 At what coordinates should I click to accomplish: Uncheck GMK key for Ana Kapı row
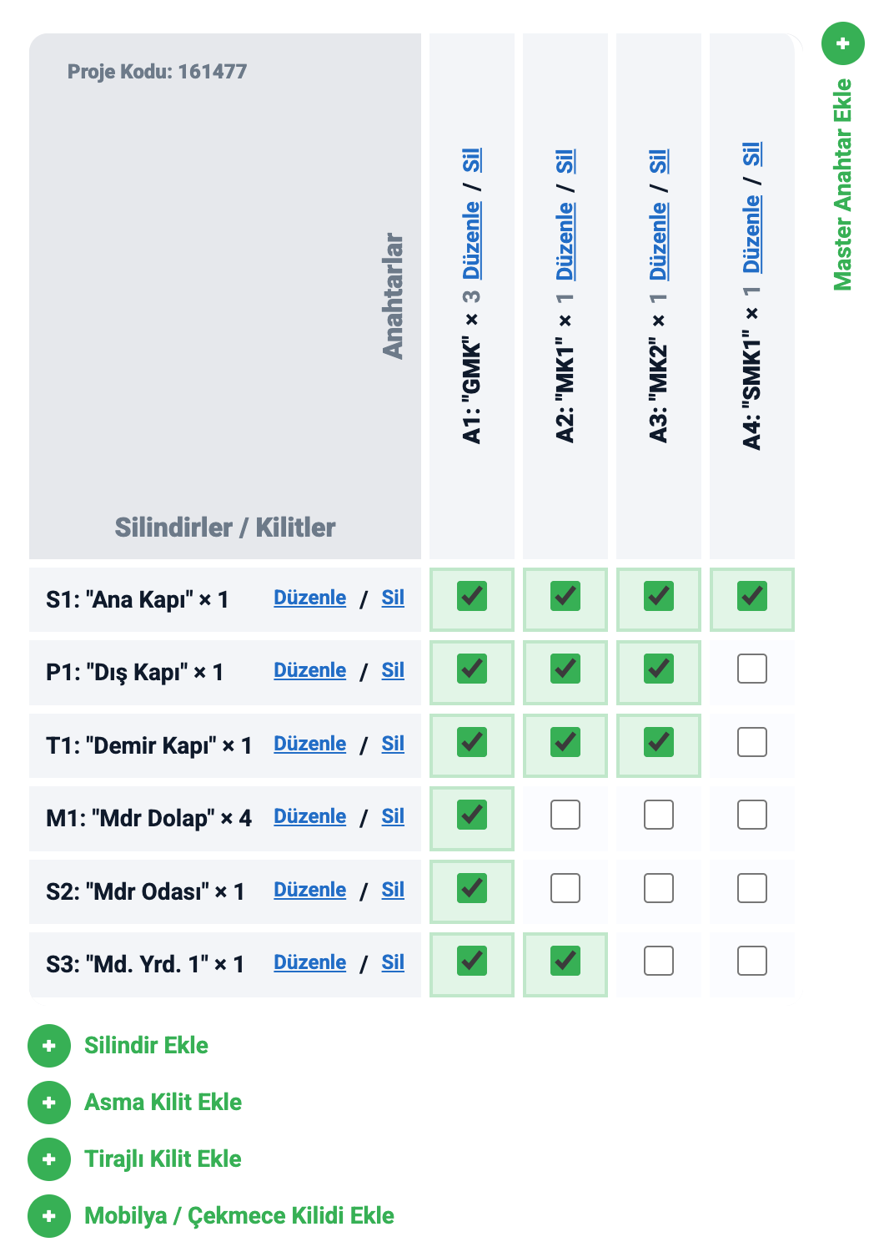point(472,597)
